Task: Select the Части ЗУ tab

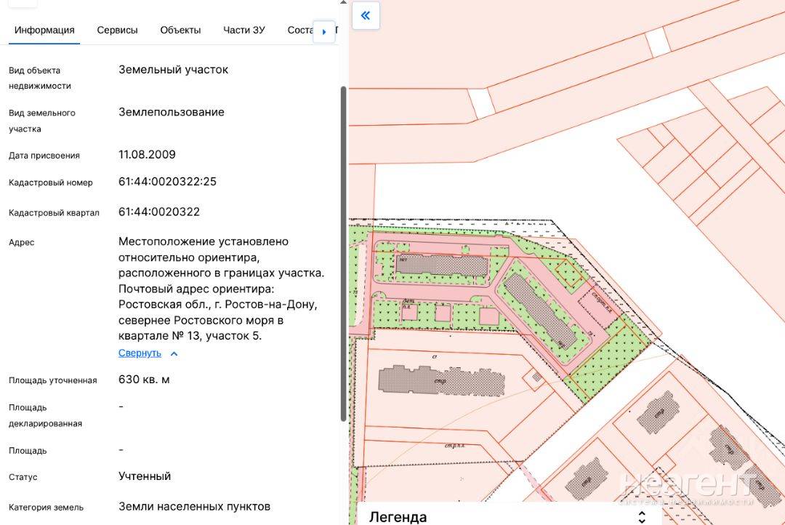Action: click(x=243, y=30)
